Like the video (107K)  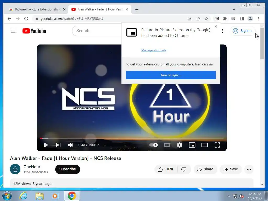[166, 169]
